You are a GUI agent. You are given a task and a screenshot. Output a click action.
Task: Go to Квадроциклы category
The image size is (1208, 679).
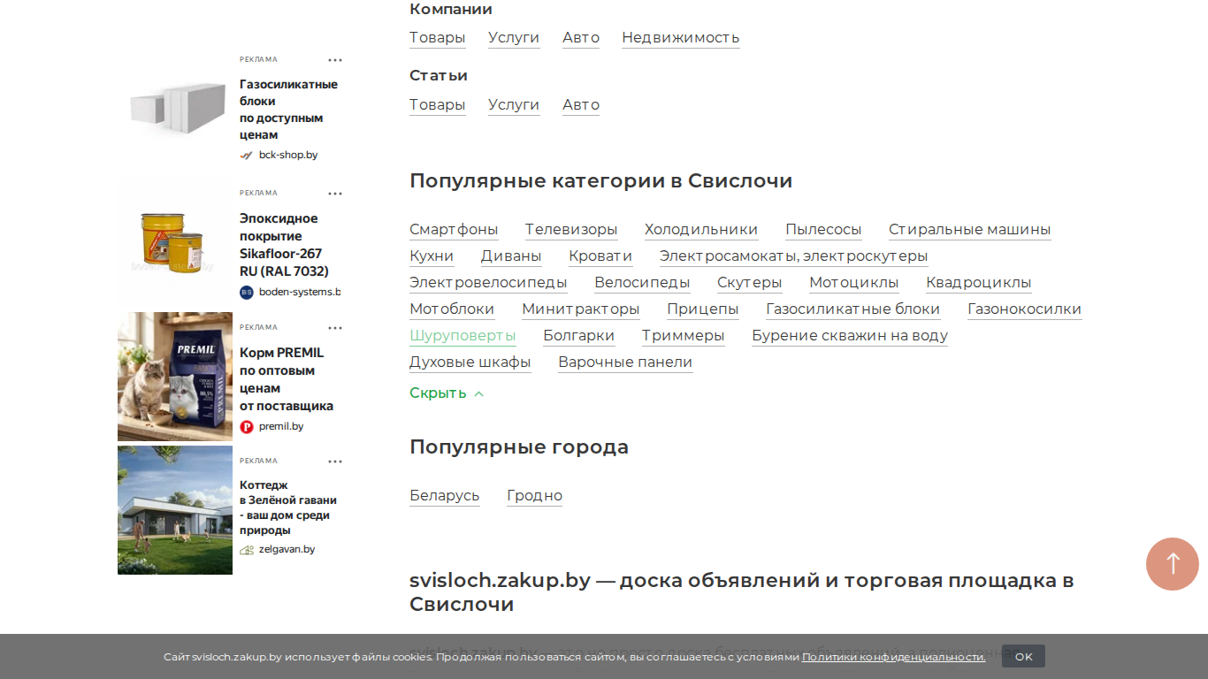click(x=979, y=283)
